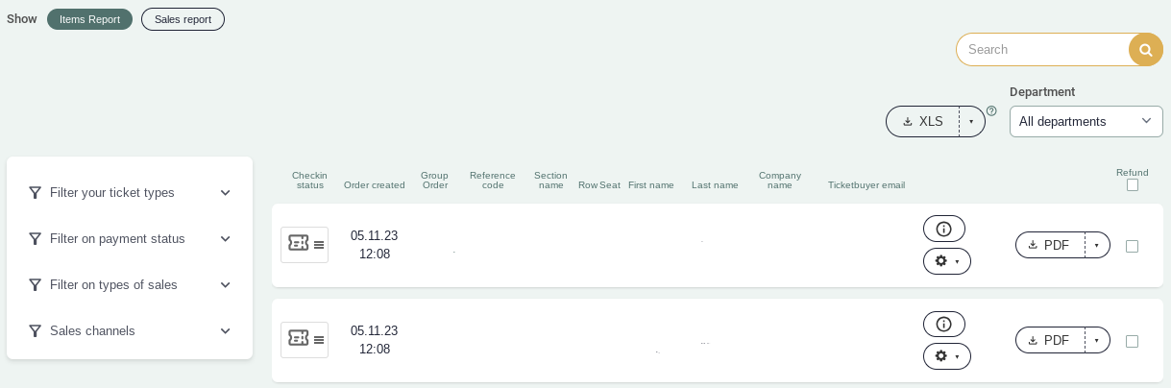
Task: Check the refund box for the first order
Action: (x=1132, y=246)
